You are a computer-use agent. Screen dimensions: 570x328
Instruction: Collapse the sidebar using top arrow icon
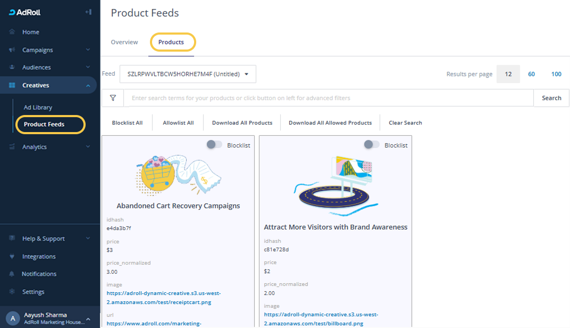point(88,12)
